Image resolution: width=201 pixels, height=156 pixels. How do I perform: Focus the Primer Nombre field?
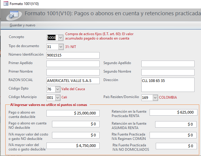pyautogui.click(x=73, y=72)
